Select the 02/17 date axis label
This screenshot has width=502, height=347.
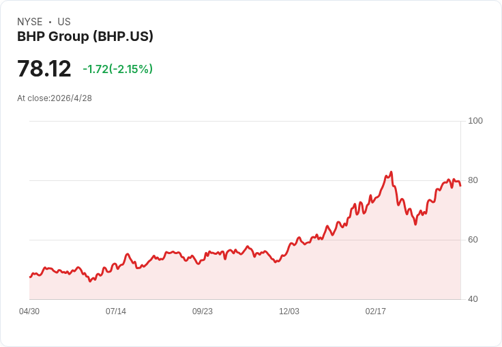tap(376, 311)
